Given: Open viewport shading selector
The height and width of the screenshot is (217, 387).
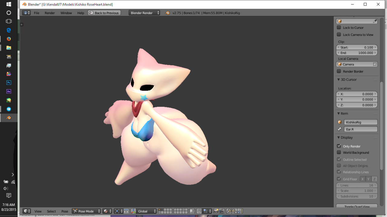Looking at the screenshot, I should (107, 211).
